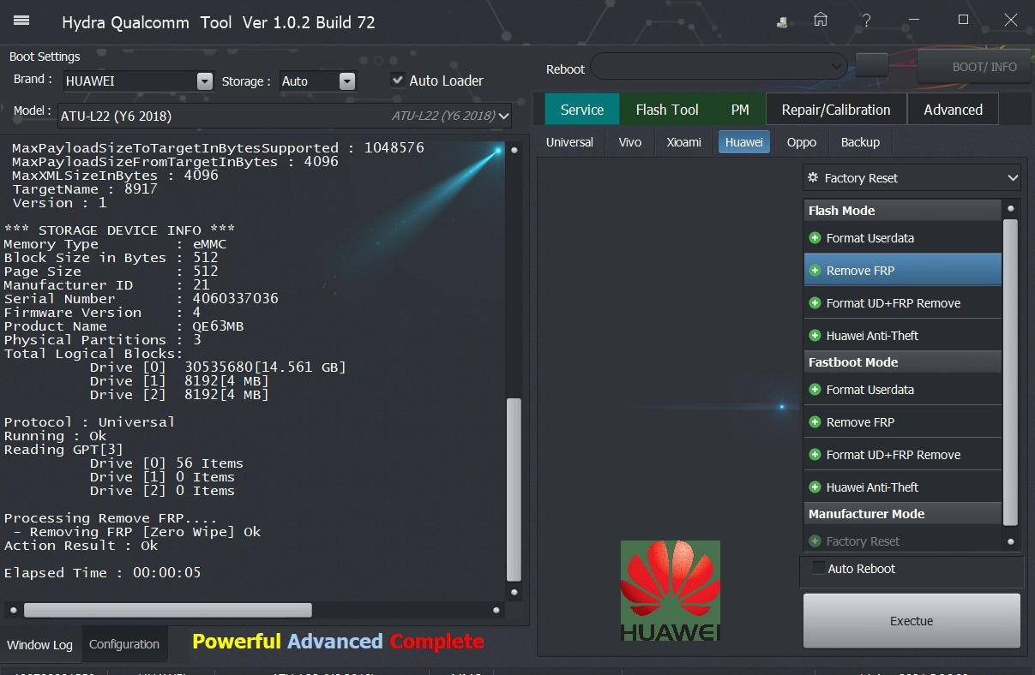Click plus icon beside Fastboot Format UD+FRP Remove
Viewport: 1035px width, 675px height.
click(815, 455)
